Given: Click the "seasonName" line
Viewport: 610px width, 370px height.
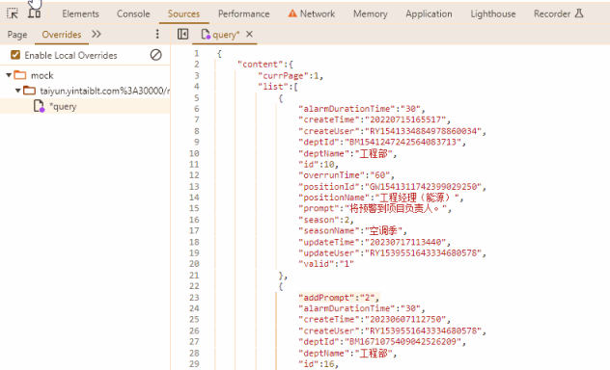Looking at the screenshot, I should (352, 230).
